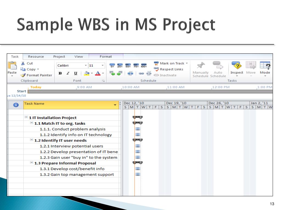281x210 pixels.
Task: Open the Format tab
Action: tap(106, 57)
